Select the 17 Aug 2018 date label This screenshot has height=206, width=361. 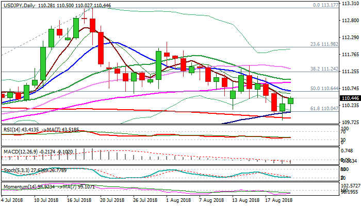(x=278, y=199)
